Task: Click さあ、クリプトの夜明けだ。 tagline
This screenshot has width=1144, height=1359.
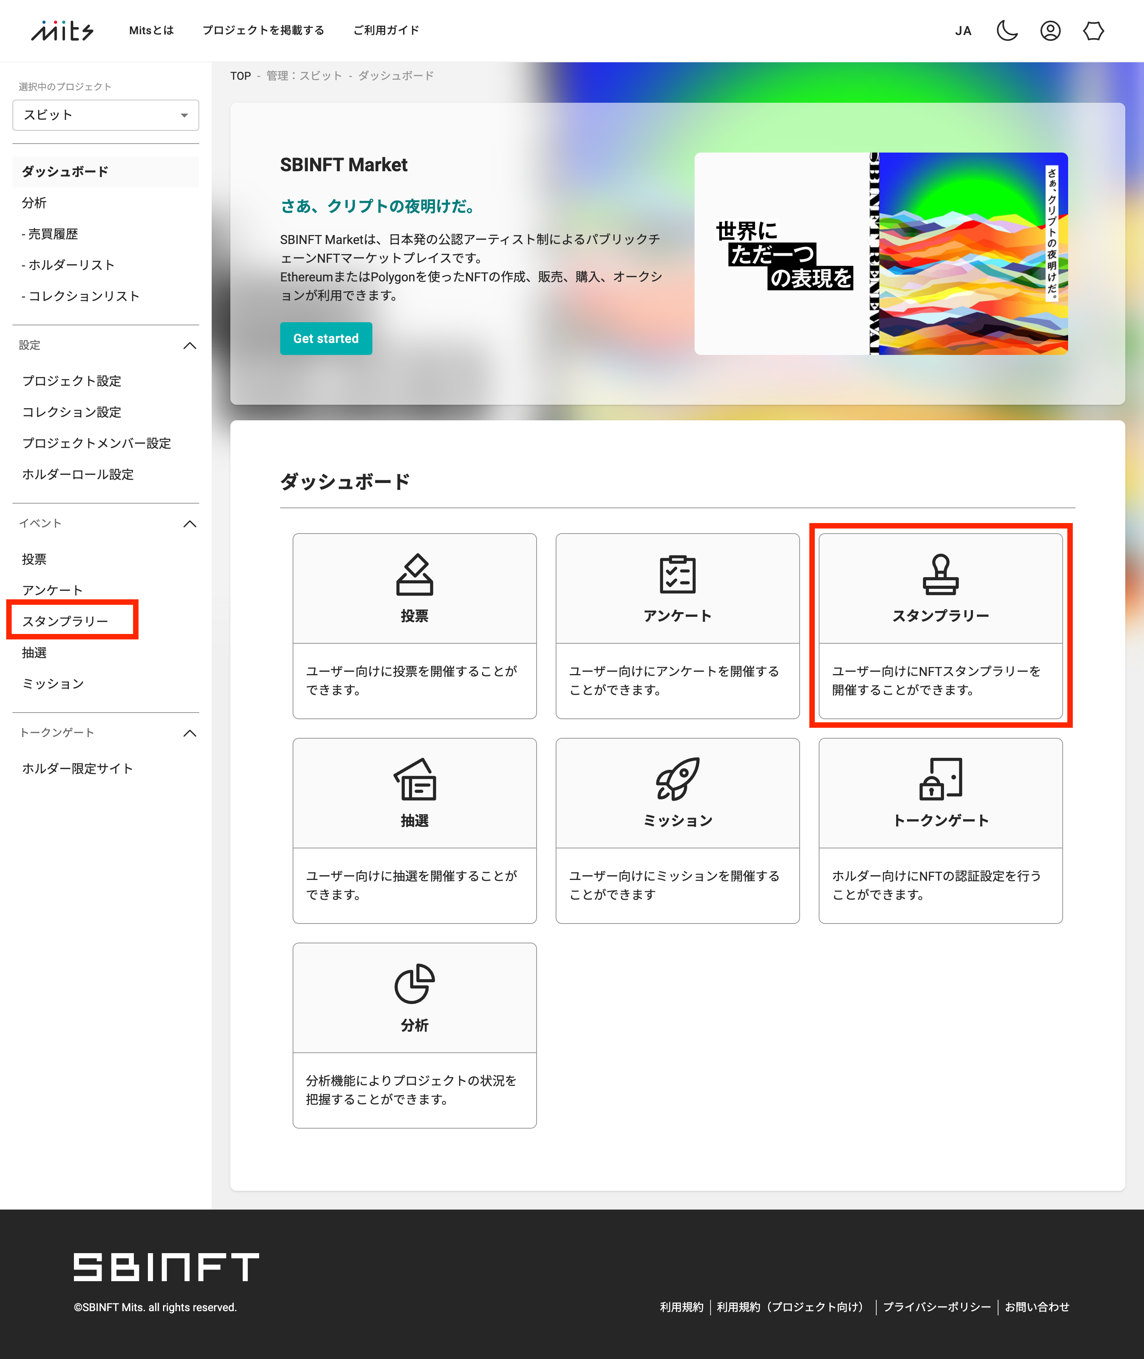Action: point(379,206)
